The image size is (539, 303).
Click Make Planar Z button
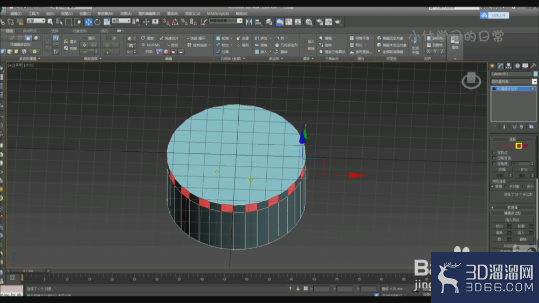tap(442, 52)
